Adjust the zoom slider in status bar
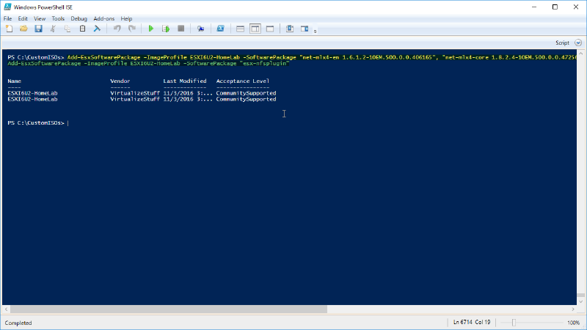Viewport: 587px width, 330px height. [x=514, y=323]
